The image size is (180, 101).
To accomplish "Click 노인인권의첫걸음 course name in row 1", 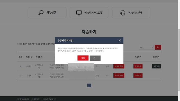I will click(57, 66).
